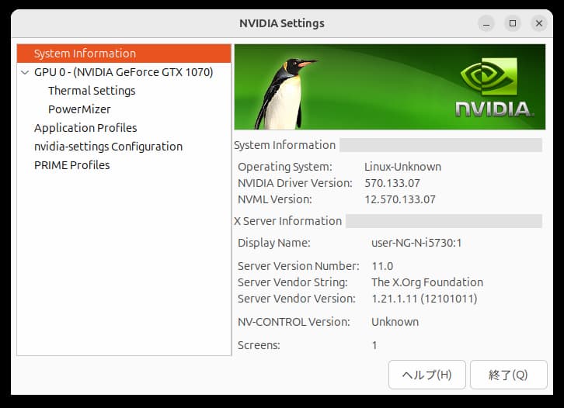Click the X Server Information heading
Viewport: 564px width, 408px height.
tap(287, 221)
